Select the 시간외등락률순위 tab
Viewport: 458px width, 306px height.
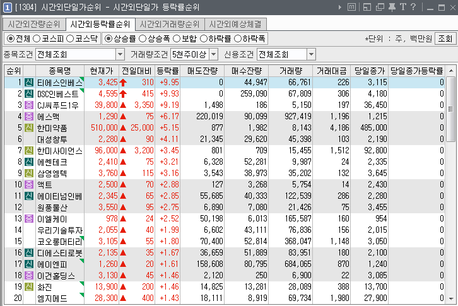(100, 24)
